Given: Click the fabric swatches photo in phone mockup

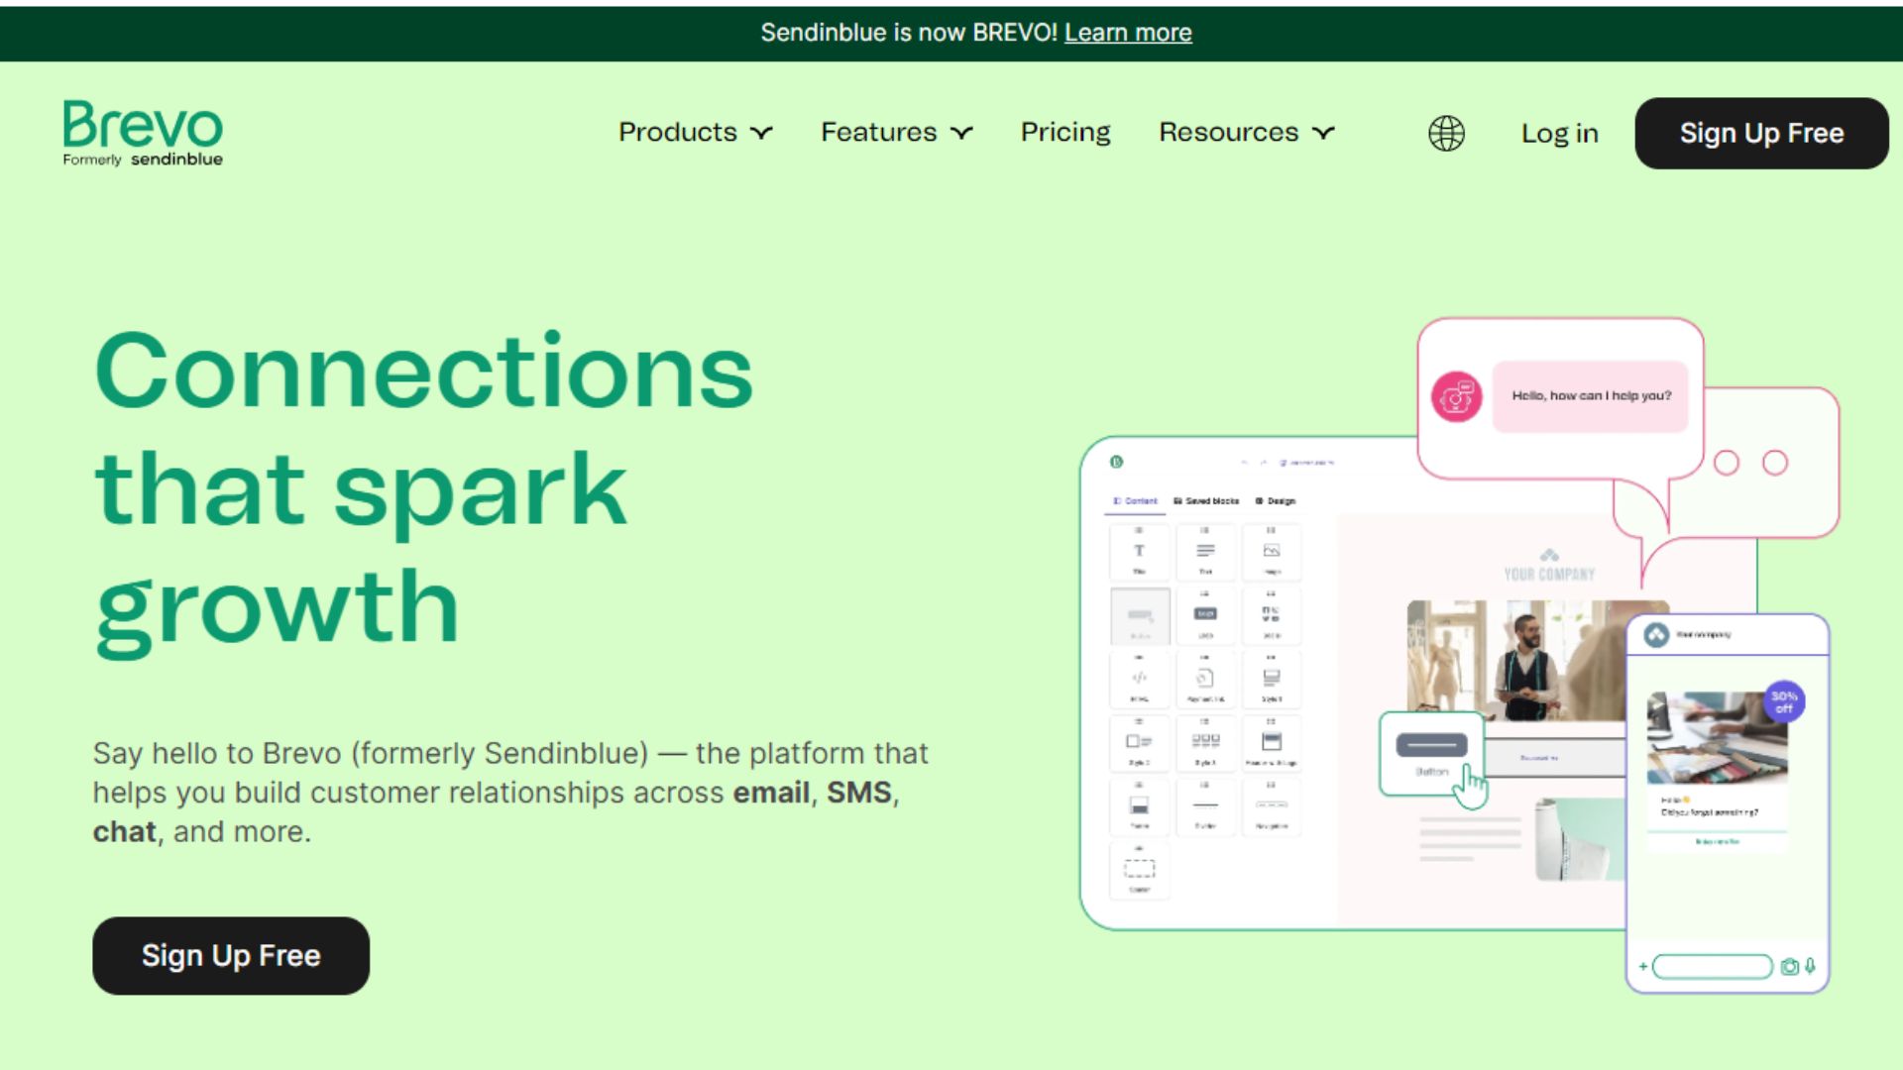Looking at the screenshot, I should (x=1716, y=737).
